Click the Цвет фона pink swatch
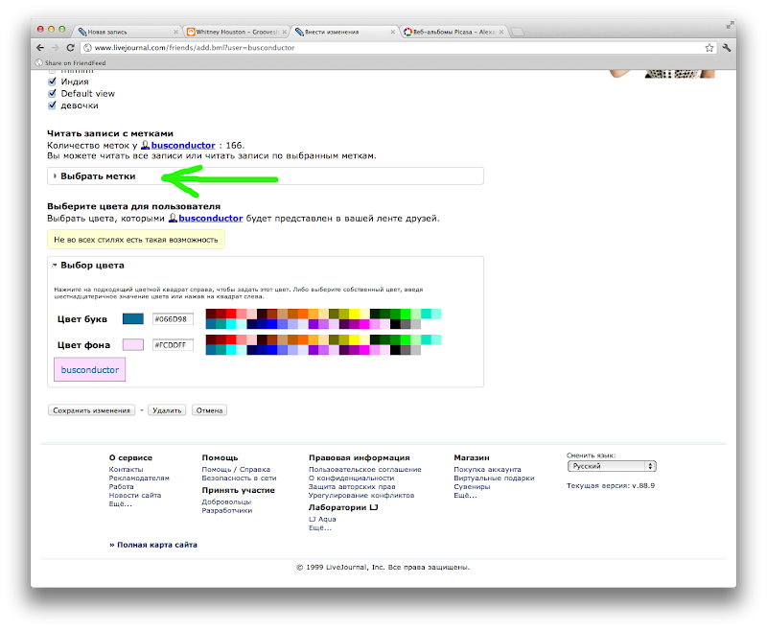Image resolution: width=767 pixels, height=630 pixels. [x=132, y=345]
